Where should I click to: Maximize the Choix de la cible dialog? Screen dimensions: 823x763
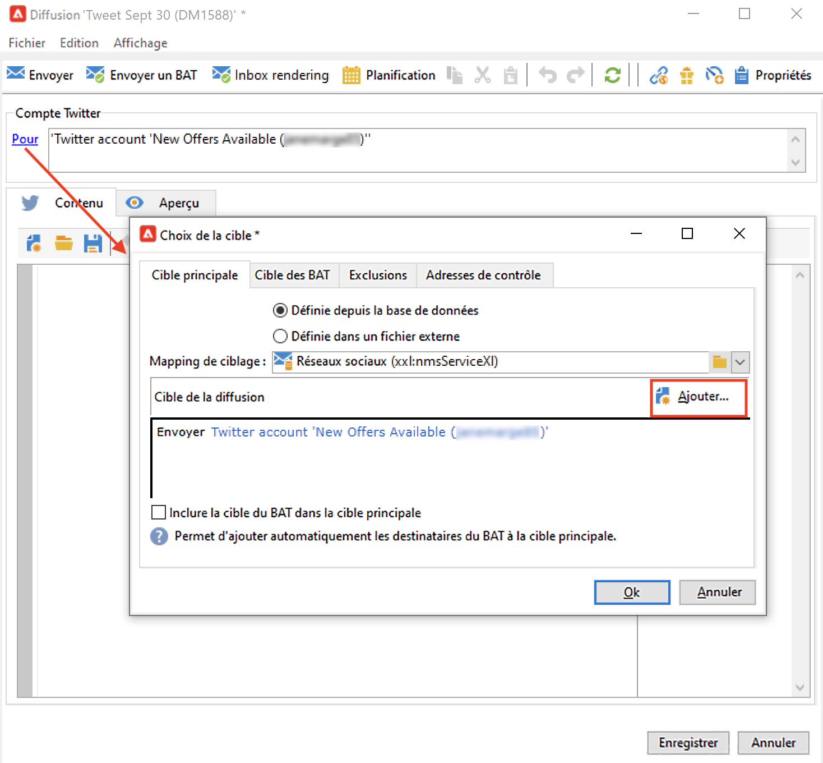(687, 233)
